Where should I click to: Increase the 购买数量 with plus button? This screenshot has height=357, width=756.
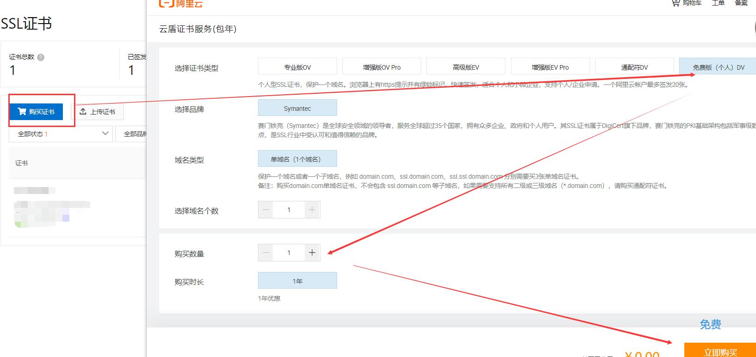point(312,253)
